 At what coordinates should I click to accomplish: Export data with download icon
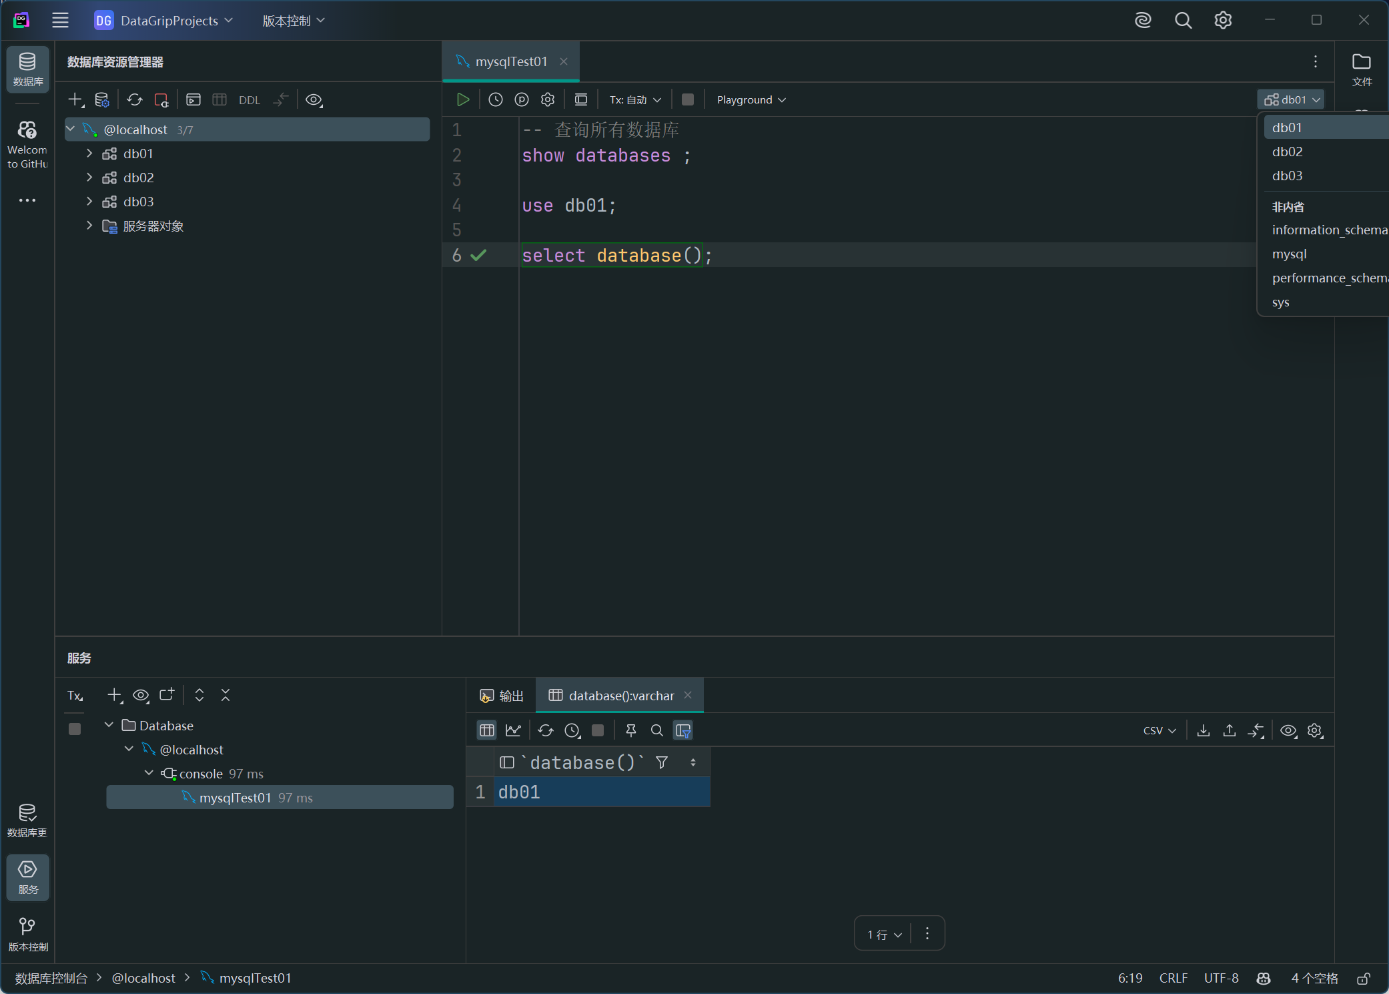click(x=1203, y=730)
